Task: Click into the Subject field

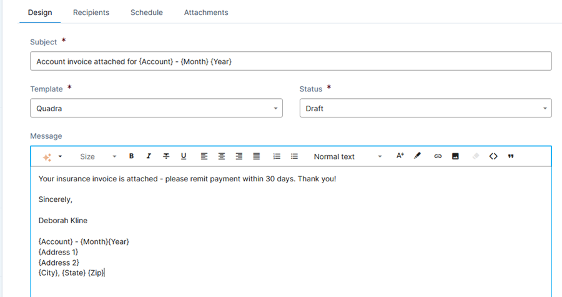Action: (x=290, y=61)
